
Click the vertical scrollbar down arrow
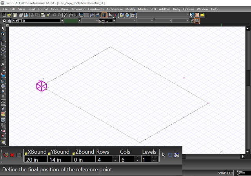[x=247, y=152]
